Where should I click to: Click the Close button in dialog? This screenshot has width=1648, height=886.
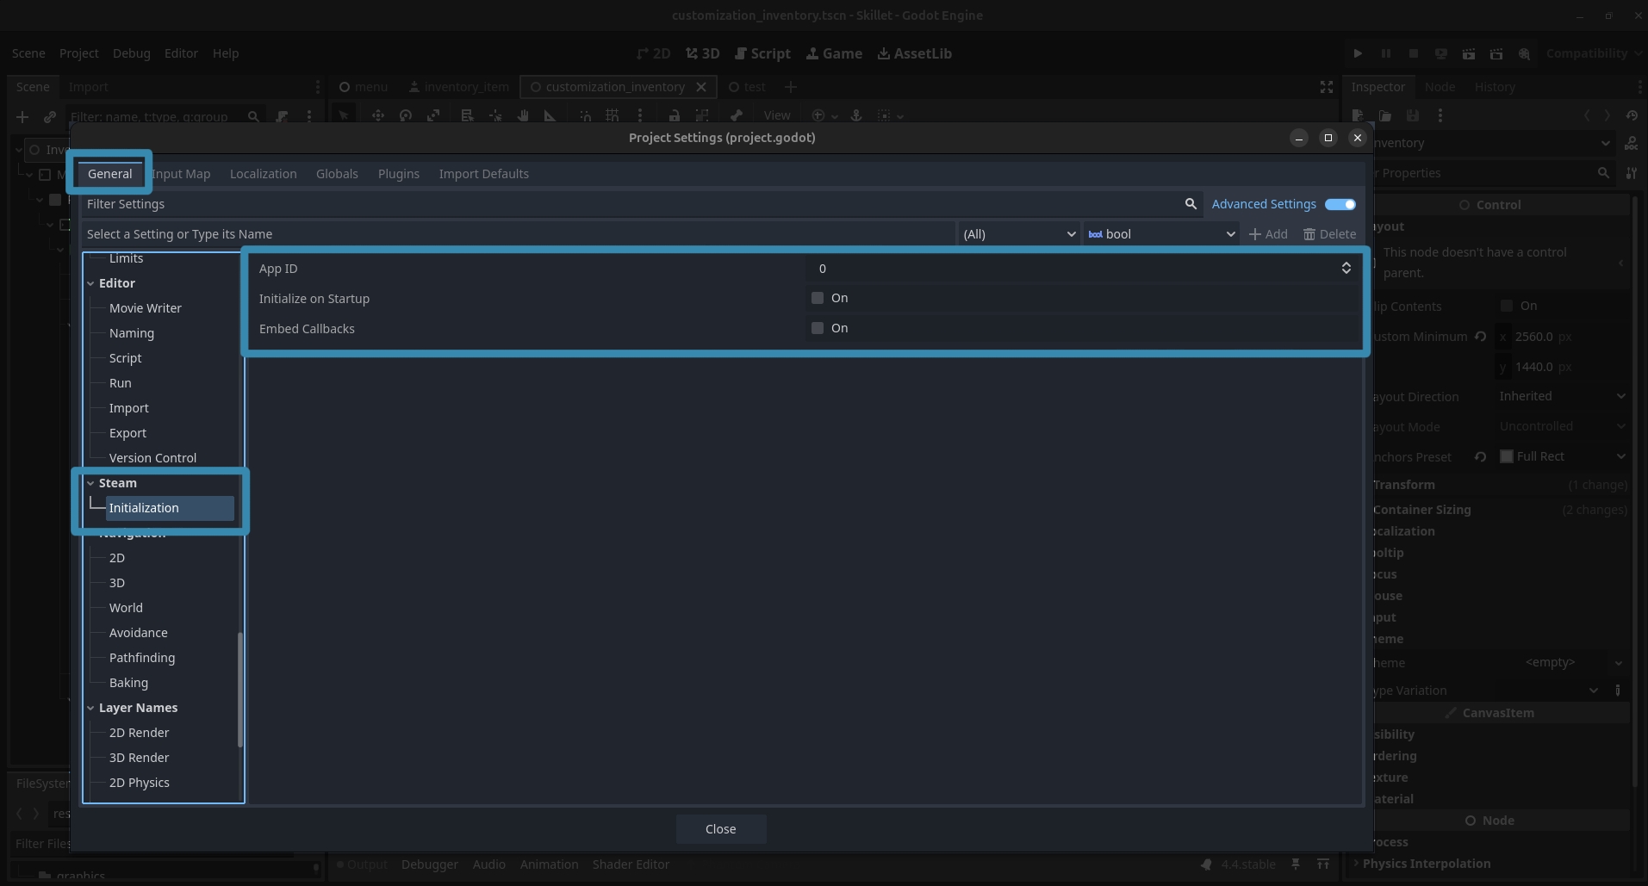point(720,829)
